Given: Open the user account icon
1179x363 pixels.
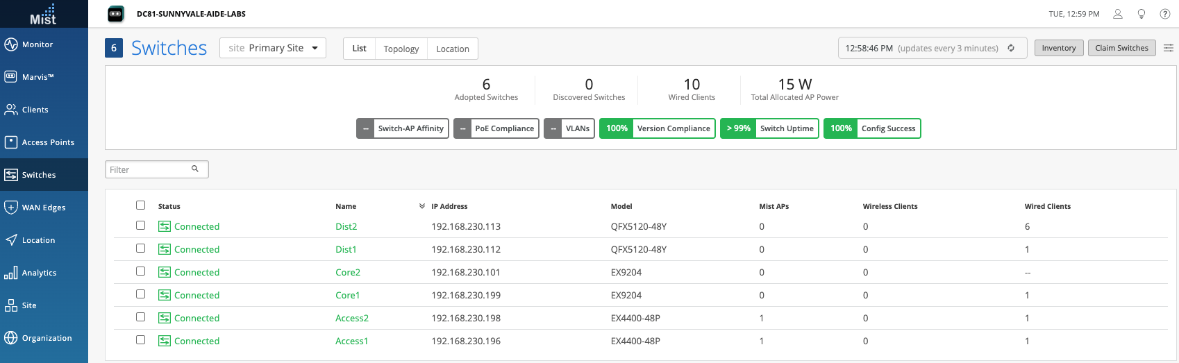Looking at the screenshot, I should click(x=1118, y=14).
